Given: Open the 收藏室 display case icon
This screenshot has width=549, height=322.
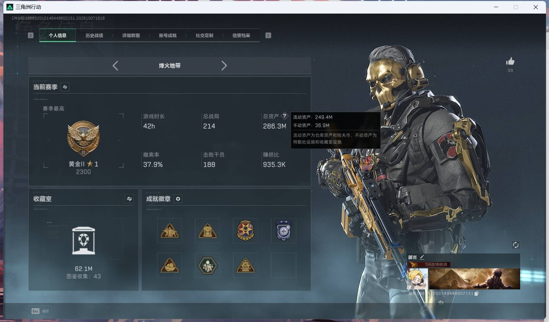Looking at the screenshot, I should click(x=83, y=241).
